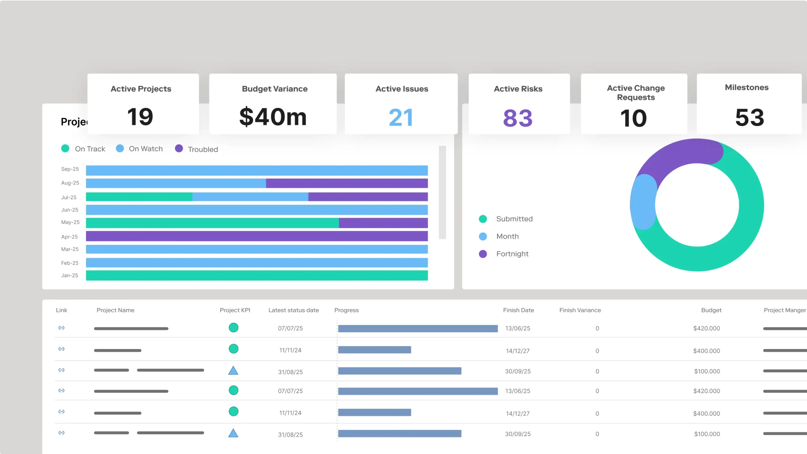Click the green circle KPI in first row
Screen dimensions: 807x454
pyautogui.click(x=233, y=328)
